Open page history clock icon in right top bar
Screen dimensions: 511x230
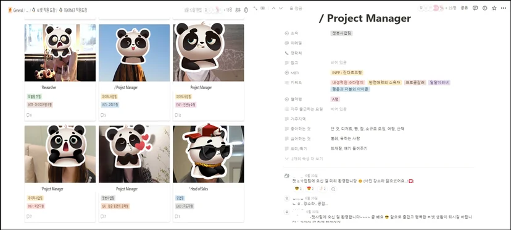[x=484, y=8]
